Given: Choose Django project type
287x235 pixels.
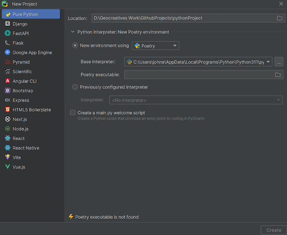Looking at the screenshot, I should [x=31, y=24].
